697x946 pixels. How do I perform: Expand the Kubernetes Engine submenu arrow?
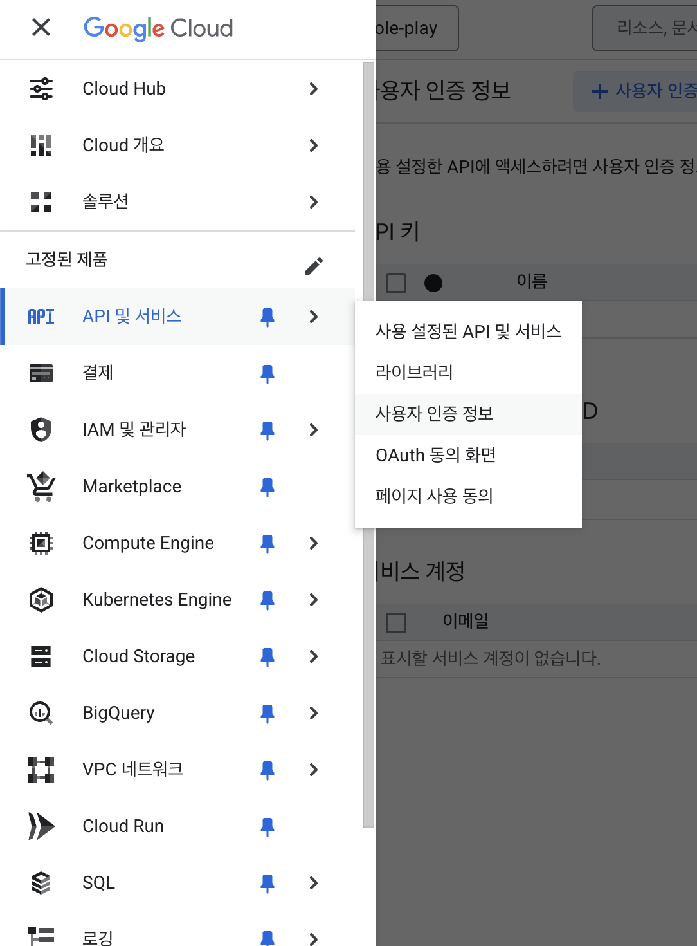point(314,600)
